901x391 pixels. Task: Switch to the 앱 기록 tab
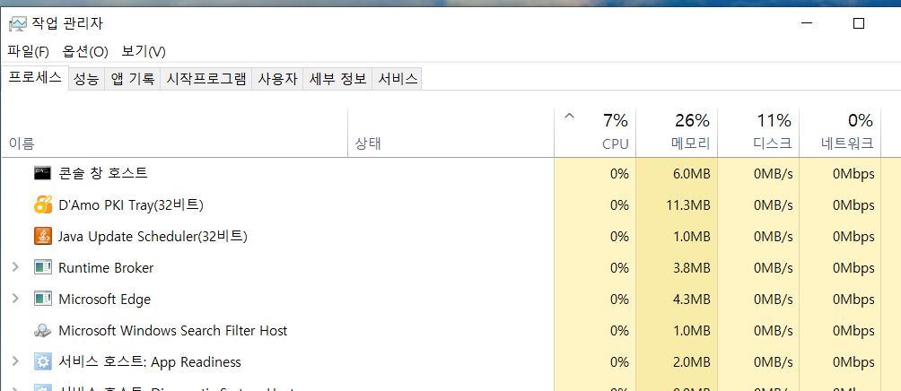click(132, 79)
